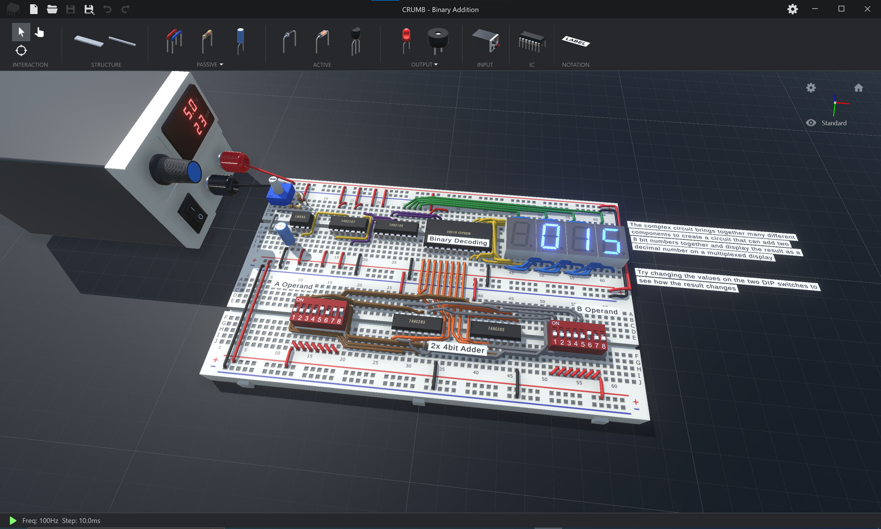Switch to the hand interaction tool
The width and height of the screenshot is (881, 529).
pos(39,31)
